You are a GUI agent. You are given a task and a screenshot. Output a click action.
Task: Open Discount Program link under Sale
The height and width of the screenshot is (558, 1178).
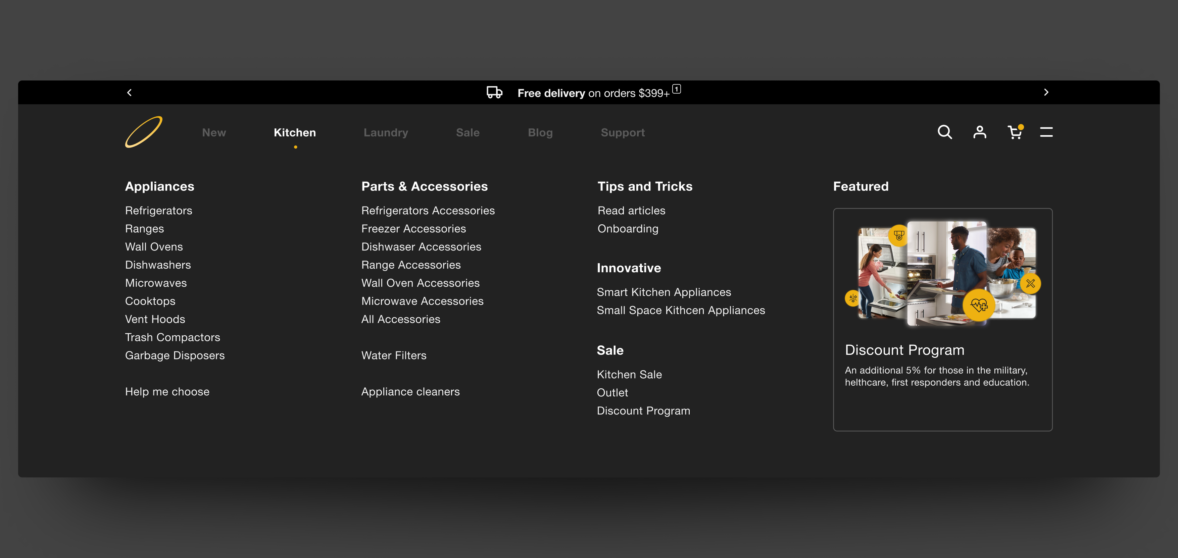click(x=643, y=411)
